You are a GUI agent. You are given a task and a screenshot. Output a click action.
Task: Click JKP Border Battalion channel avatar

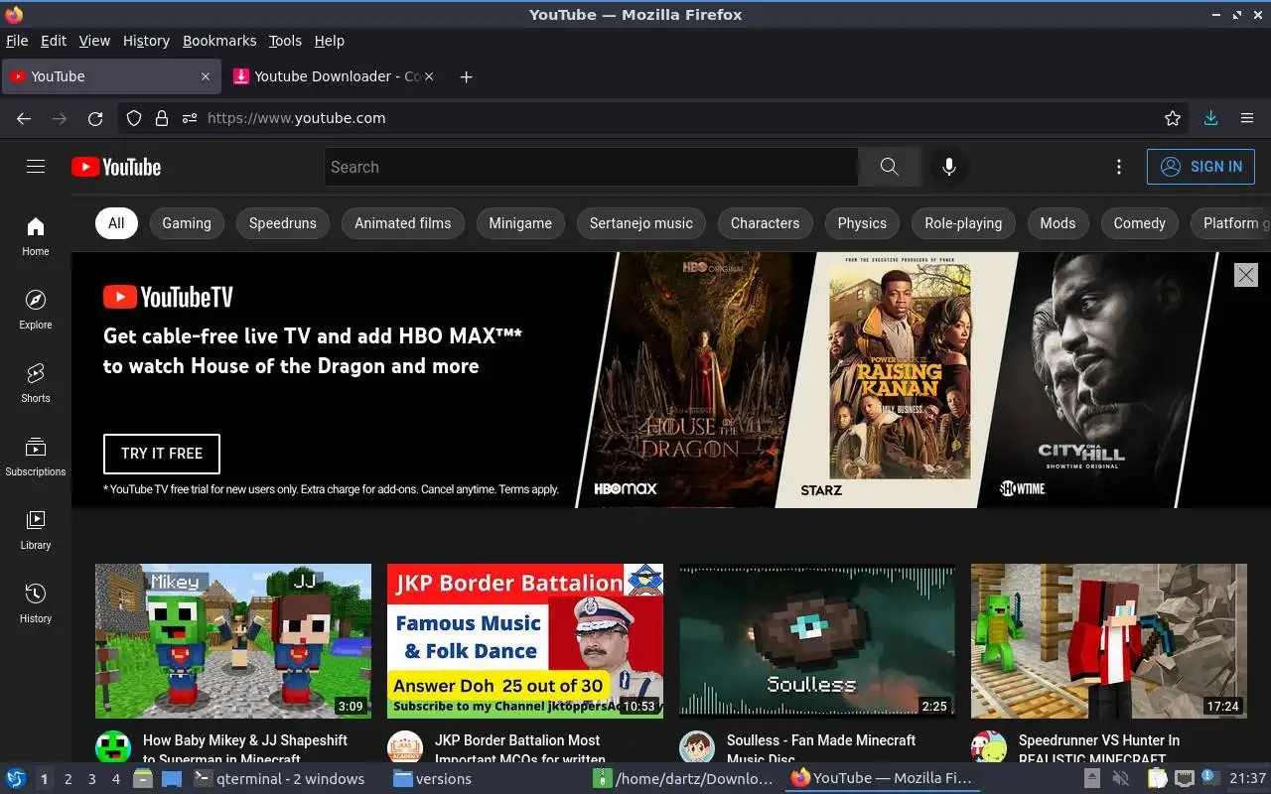pyautogui.click(x=405, y=748)
